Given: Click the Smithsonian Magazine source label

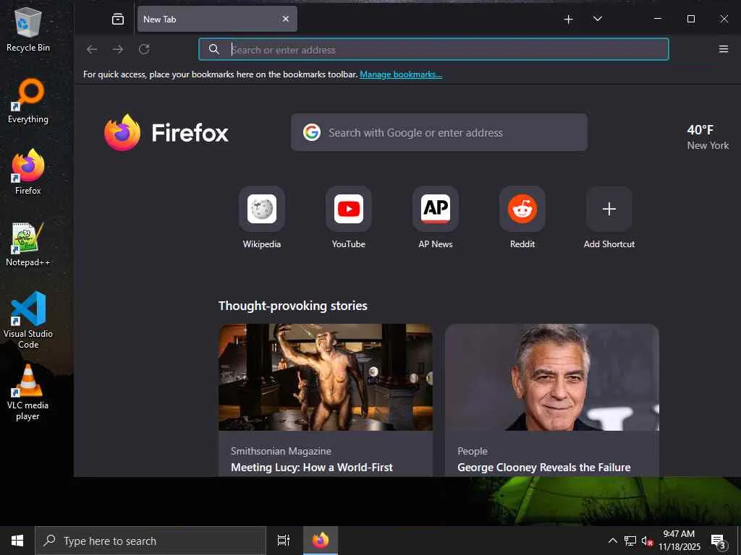Looking at the screenshot, I should [x=281, y=451].
